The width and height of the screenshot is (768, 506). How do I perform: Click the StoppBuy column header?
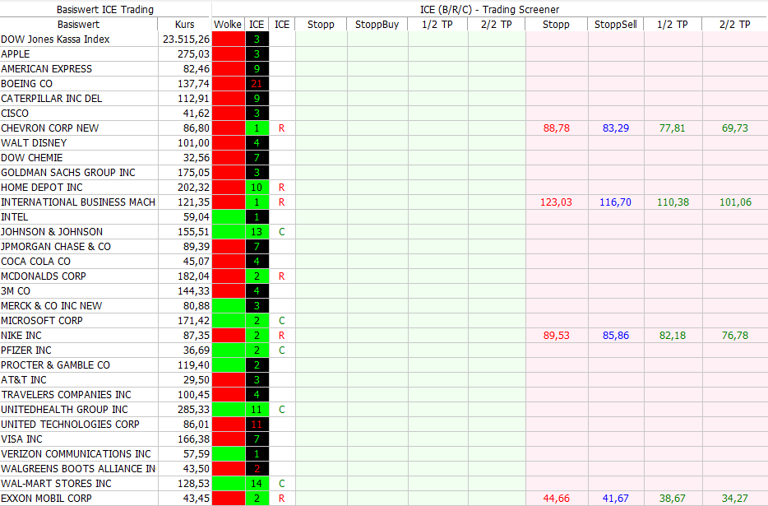click(377, 25)
